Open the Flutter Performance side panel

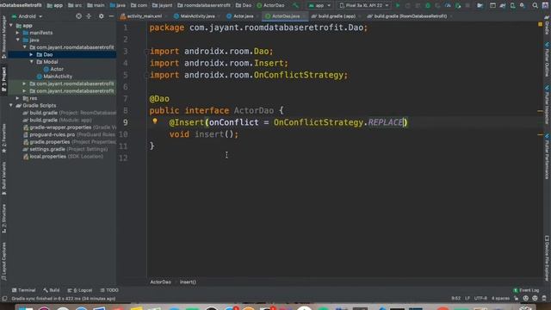click(x=548, y=156)
